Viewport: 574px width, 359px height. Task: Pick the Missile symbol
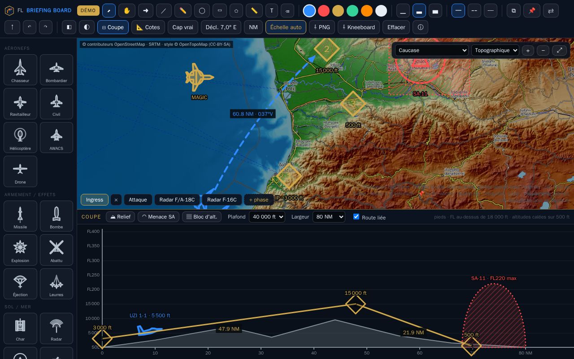[x=20, y=216]
